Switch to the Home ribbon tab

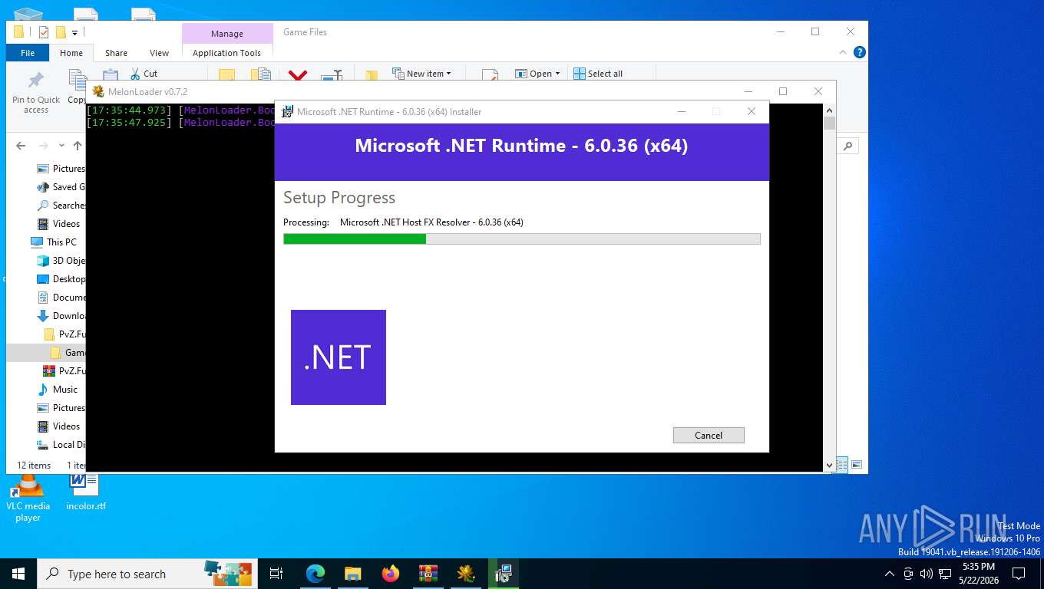point(71,53)
